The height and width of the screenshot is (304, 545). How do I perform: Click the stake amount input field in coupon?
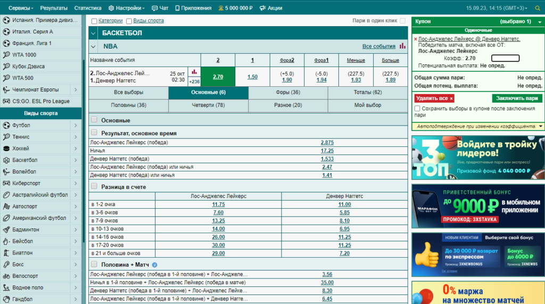tap(505, 58)
